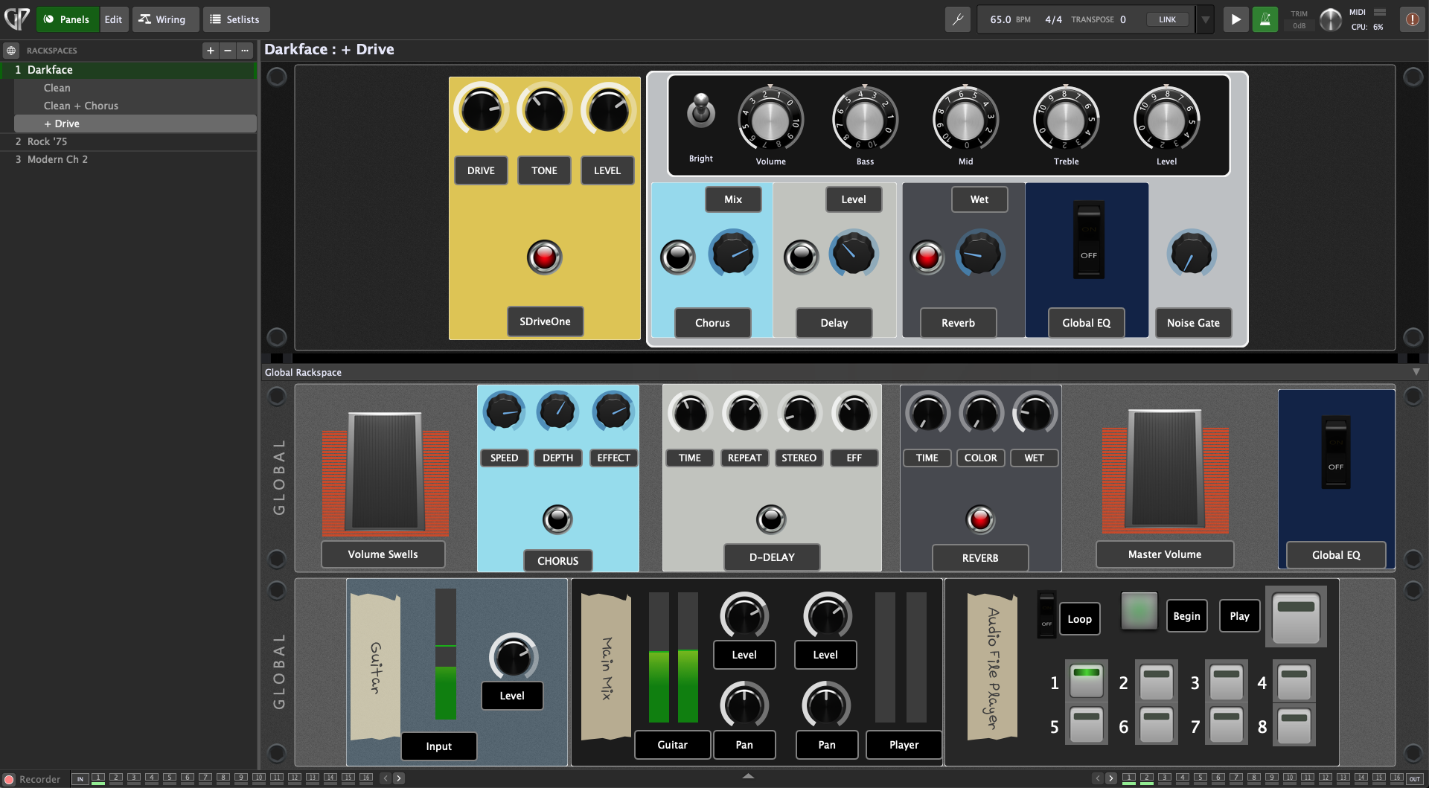Toggle the metronome icon

[x=1265, y=19]
